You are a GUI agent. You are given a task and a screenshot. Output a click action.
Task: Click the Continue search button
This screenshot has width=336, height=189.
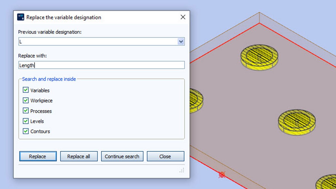(122, 156)
